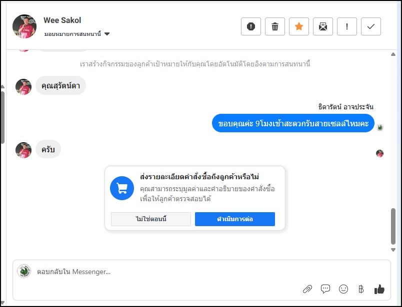Toggle the orange star follow-up flag
The image size is (402, 307).
tap(299, 26)
